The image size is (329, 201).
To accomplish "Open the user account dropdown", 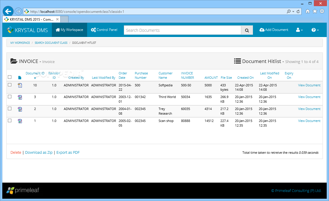I will tap(299, 30).
